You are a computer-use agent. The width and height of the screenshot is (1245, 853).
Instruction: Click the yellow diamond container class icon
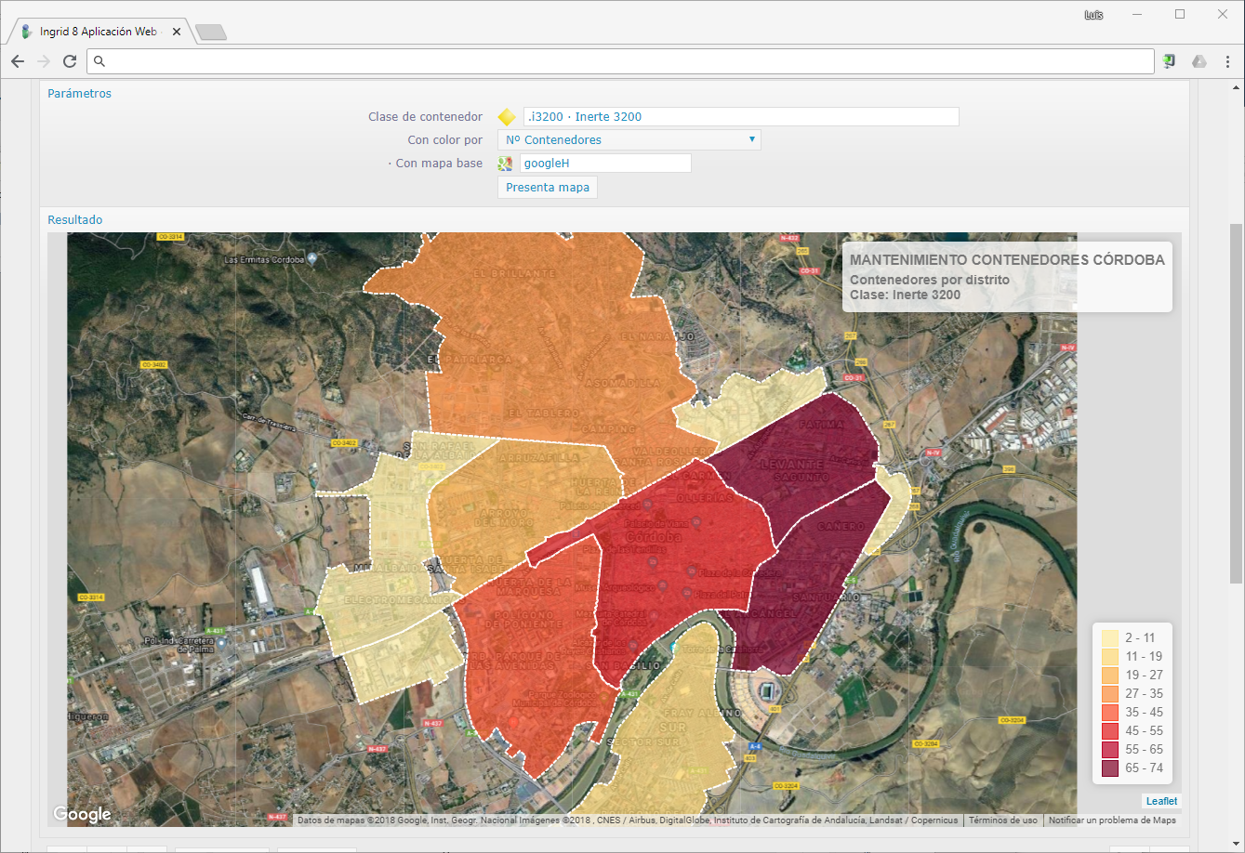506,117
